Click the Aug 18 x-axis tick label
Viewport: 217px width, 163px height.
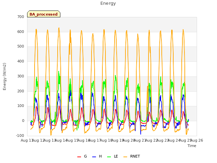click(106, 140)
